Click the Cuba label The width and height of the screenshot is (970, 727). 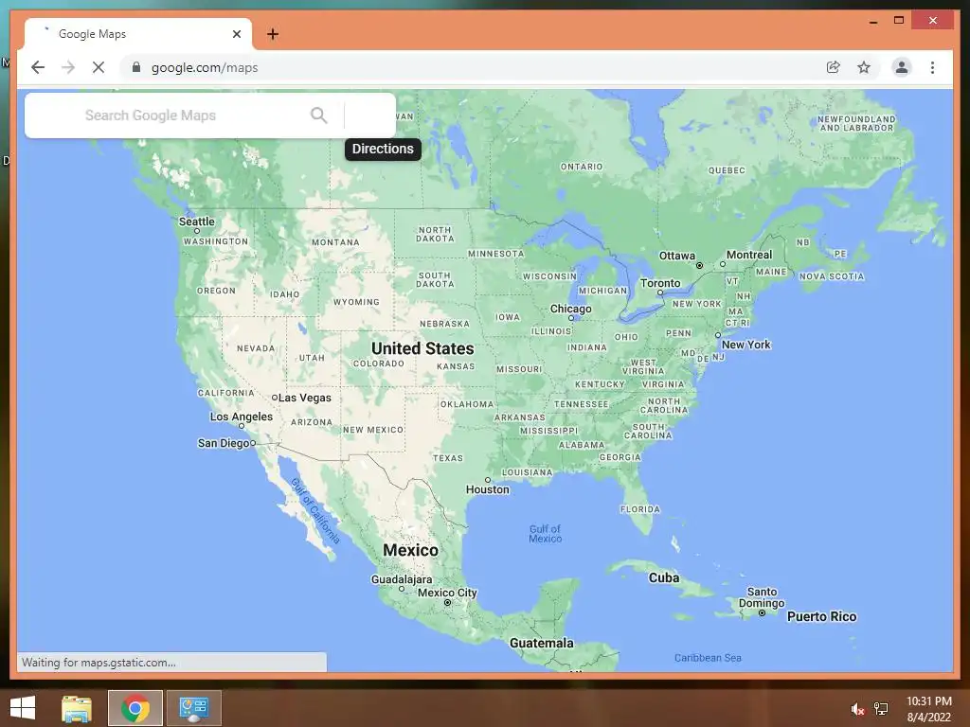click(664, 577)
